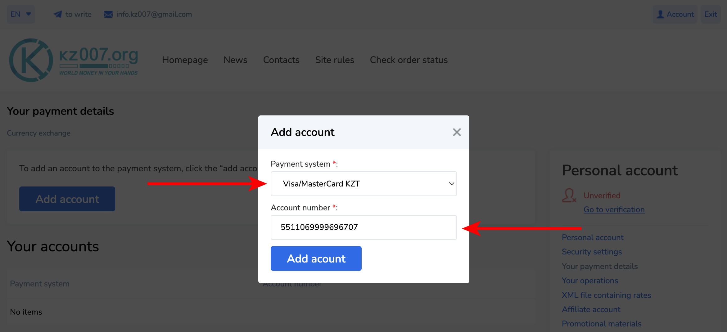
Task: Open the Contacts page
Action: click(x=281, y=60)
